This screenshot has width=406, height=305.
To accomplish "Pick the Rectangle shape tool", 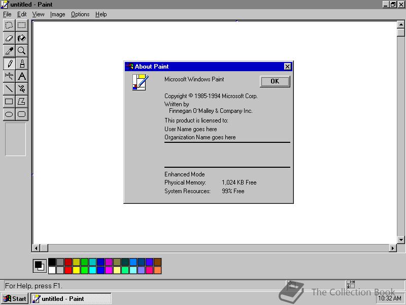I will (x=9, y=101).
